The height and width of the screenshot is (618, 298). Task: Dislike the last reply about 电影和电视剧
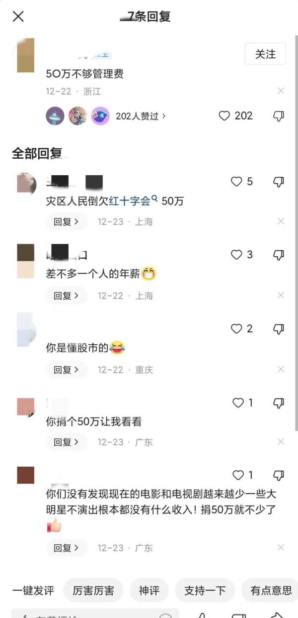(279, 475)
